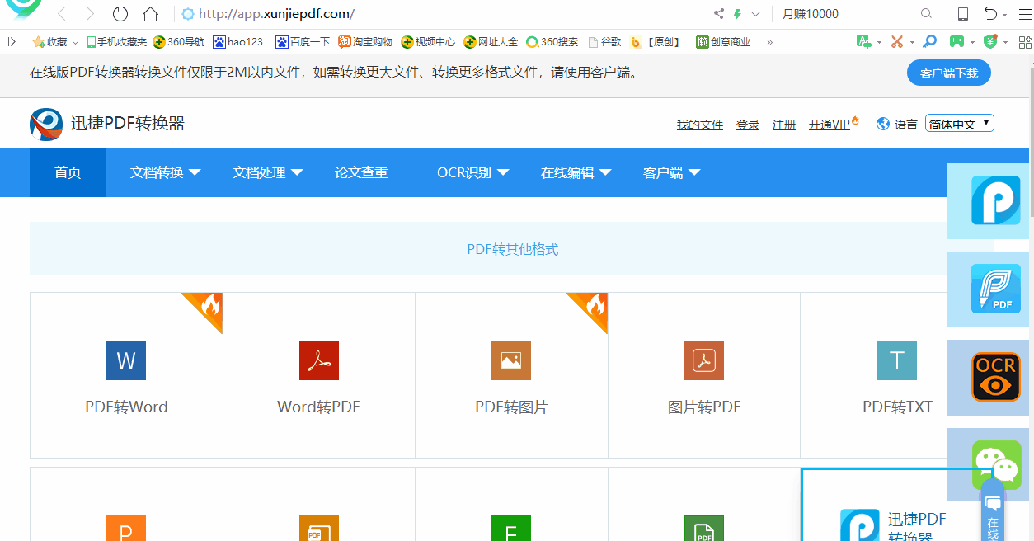Open 谷歌 bookmark
Viewport: 1034px width, 541px height.
(x=604, y=41)
